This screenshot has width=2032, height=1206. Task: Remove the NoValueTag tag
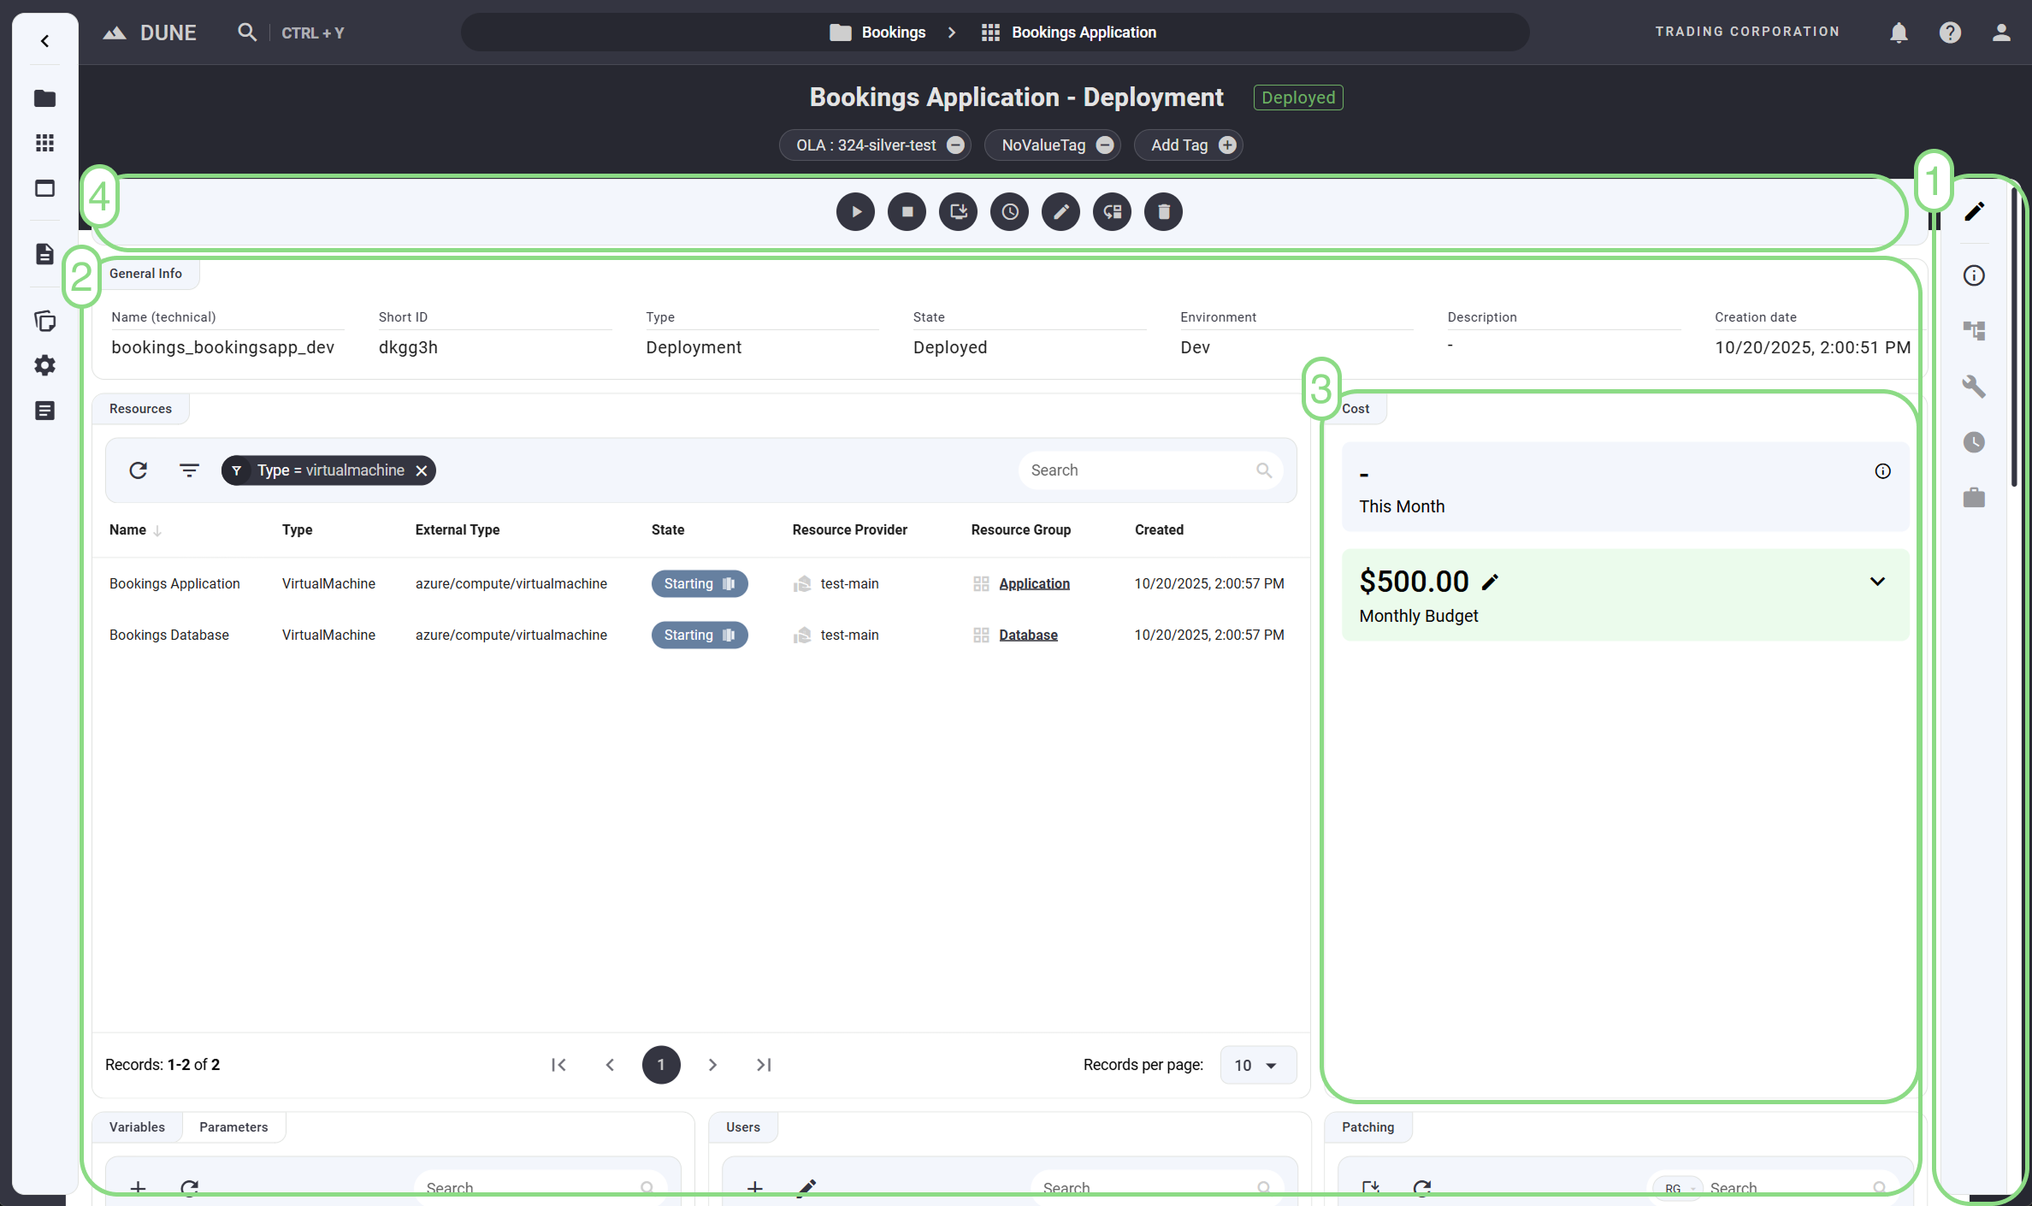pos(1105,145)
